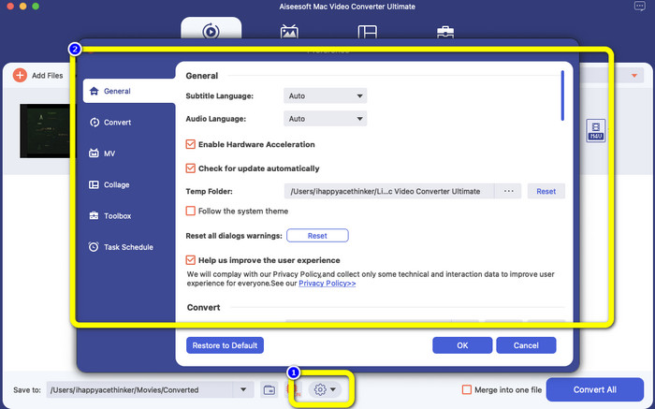Viewport: 655px width, 409px height.
Task: Click the house icon for General
Action: coord(94,91)
